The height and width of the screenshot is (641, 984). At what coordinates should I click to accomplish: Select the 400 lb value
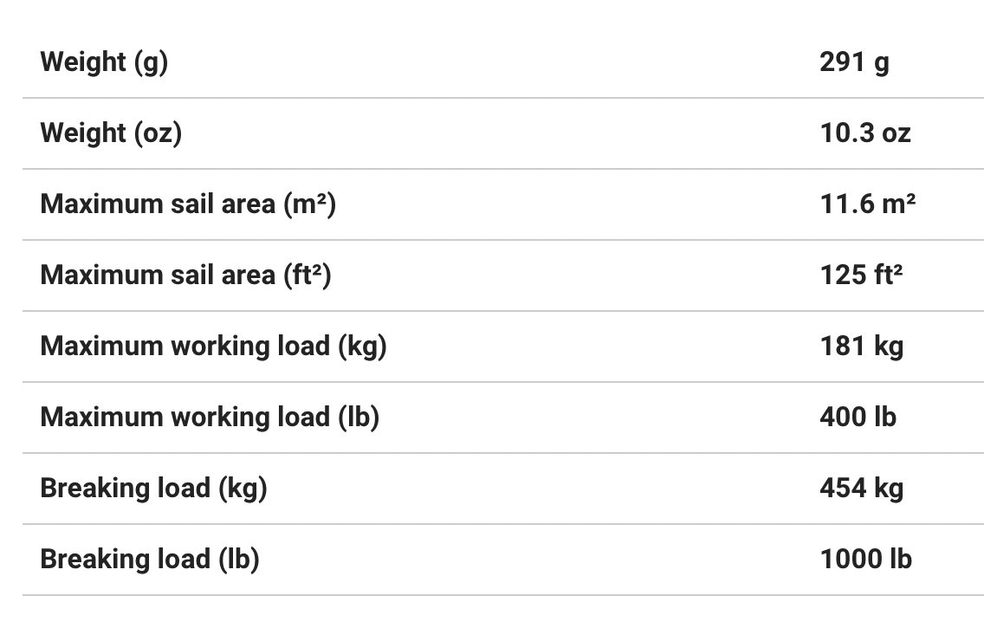point(858,418)
